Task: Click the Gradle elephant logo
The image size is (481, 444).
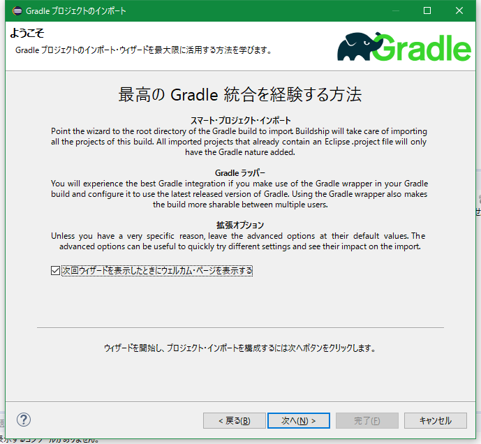Action: pyautogui.click(x=404, y=47)
